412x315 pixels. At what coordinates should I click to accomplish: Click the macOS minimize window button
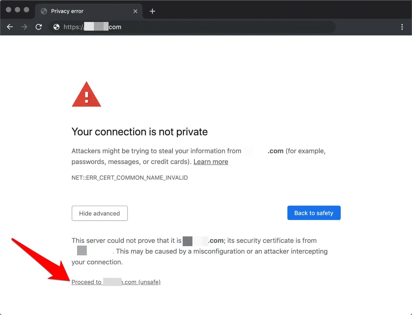[17, 10]
